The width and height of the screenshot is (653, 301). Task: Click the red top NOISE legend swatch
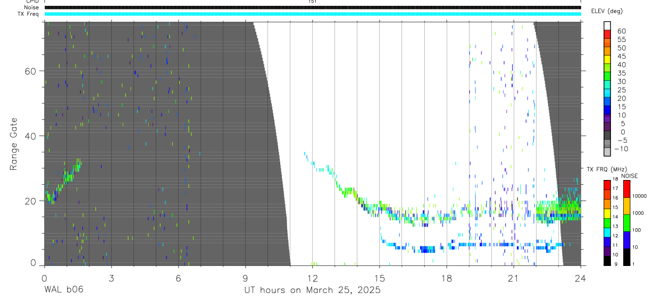(627, 188)
